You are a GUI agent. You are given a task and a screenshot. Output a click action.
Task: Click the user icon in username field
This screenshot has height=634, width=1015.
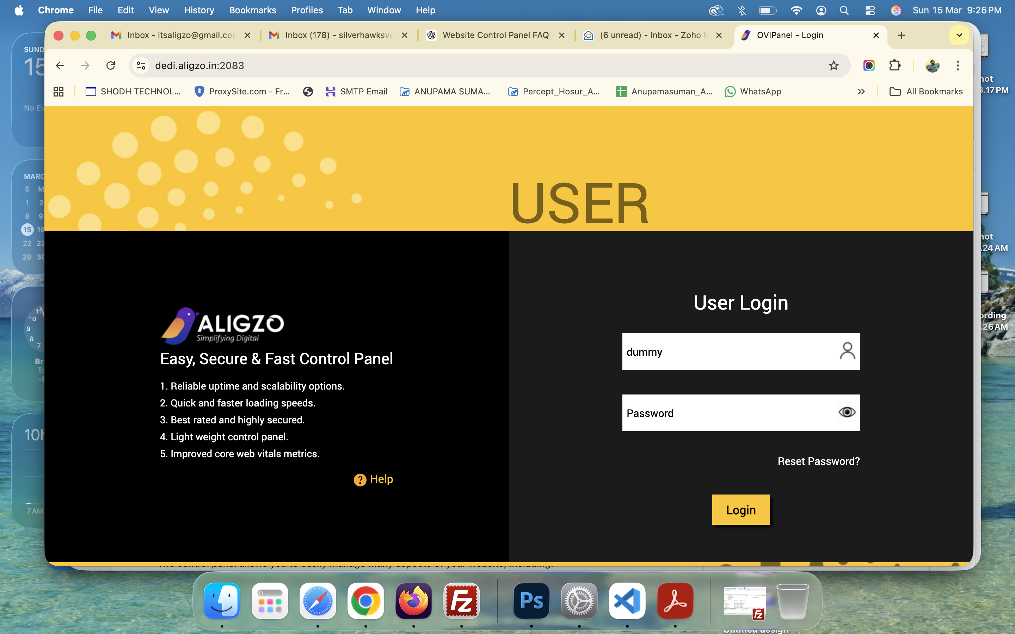pyautogui.click(x=847, y=351)
